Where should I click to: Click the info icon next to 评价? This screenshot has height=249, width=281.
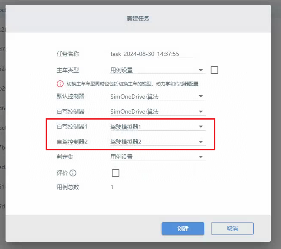73,173
